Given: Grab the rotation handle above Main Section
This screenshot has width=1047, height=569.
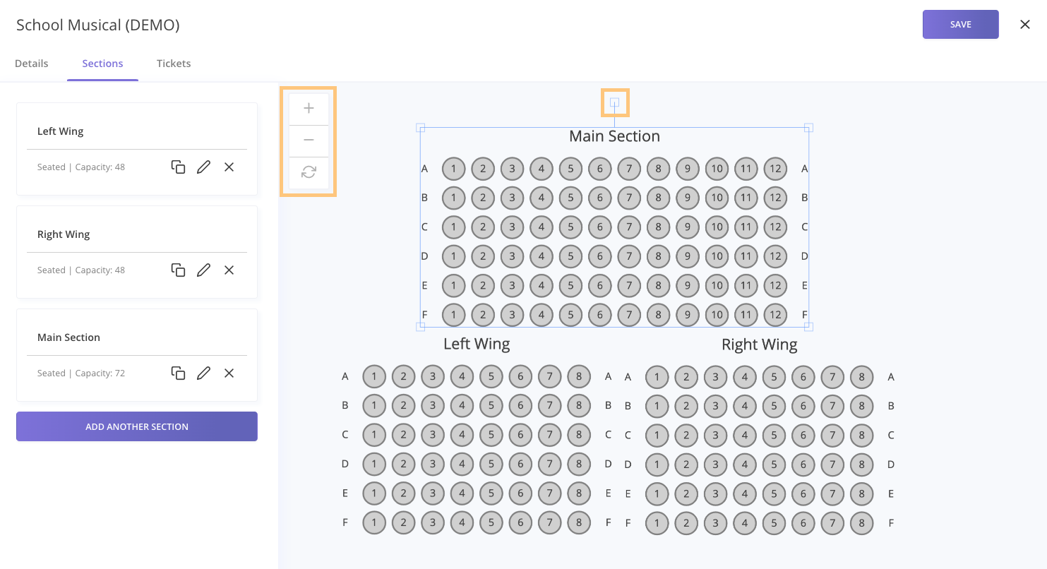Looking at the screenshot, I should tap(614, 102).
